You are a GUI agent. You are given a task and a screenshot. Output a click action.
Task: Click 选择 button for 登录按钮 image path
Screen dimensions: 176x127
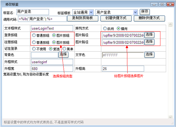click(149, 35)
